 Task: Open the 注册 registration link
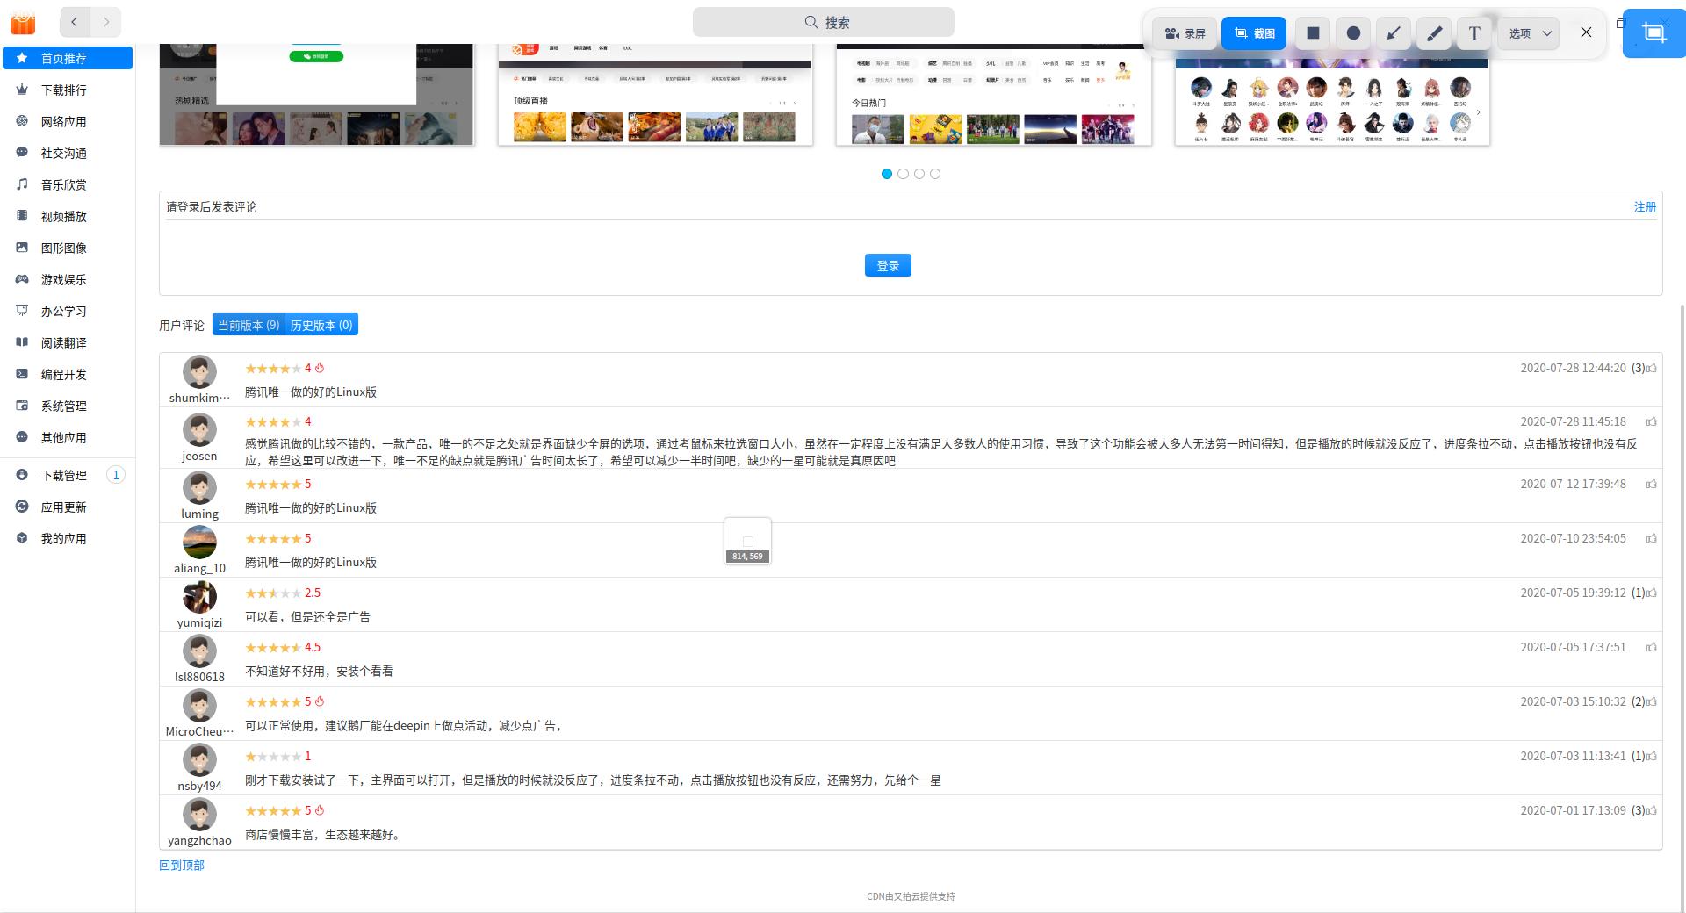[x=1644, y=207]
